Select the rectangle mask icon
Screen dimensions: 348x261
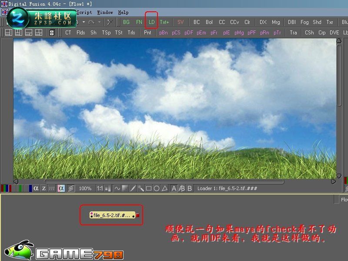tap(149, 188)
